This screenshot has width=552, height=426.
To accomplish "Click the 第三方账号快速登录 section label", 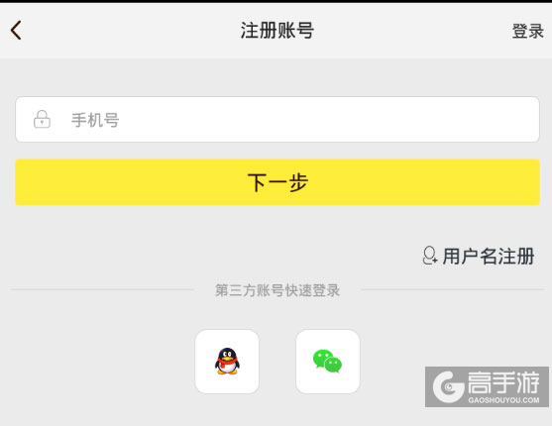I will click(277, 290).
